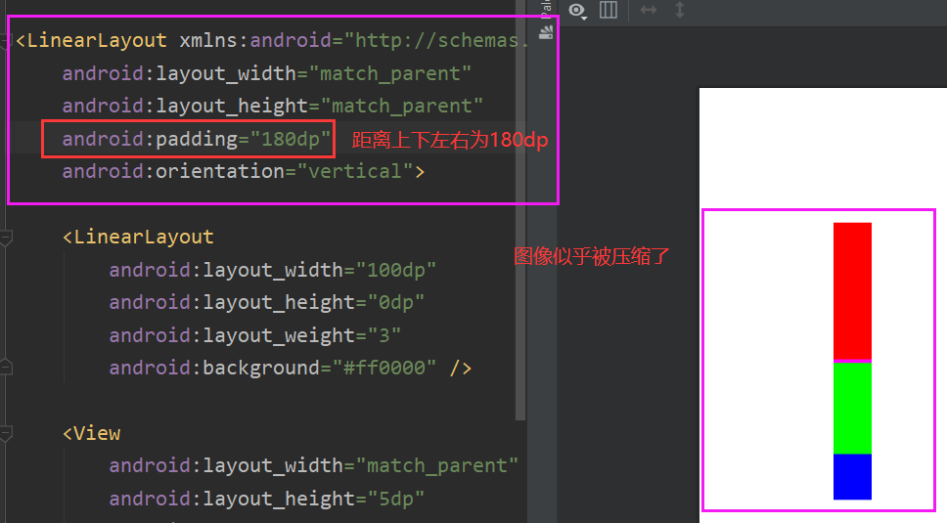Place cursor on android:padding="180dp" line
The width and height of the screenshot is (947, 523).
click(197, 140)
